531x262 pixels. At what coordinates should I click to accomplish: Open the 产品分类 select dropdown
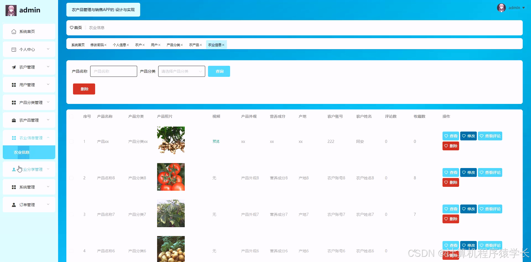(x=182, y=71)
